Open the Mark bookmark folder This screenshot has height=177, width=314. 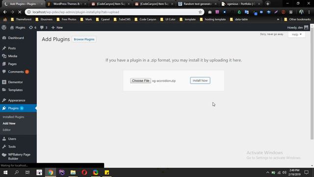86,20
